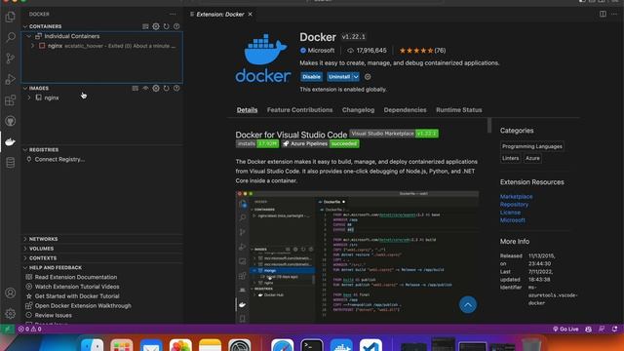Open the notifications bell in the status bar
The width and height of the screenshot is (624, 351).
coord(615,330)
